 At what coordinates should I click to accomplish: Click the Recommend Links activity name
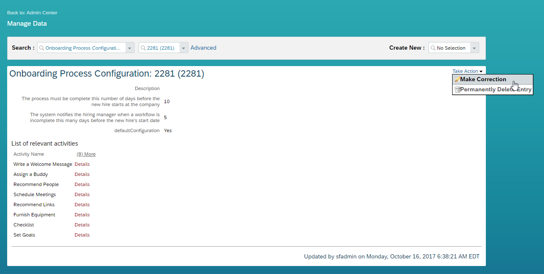point(34,205)
